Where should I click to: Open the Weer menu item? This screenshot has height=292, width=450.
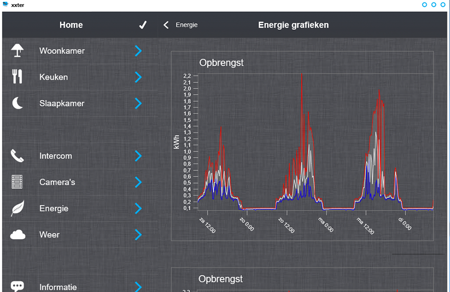click(80, 235)
